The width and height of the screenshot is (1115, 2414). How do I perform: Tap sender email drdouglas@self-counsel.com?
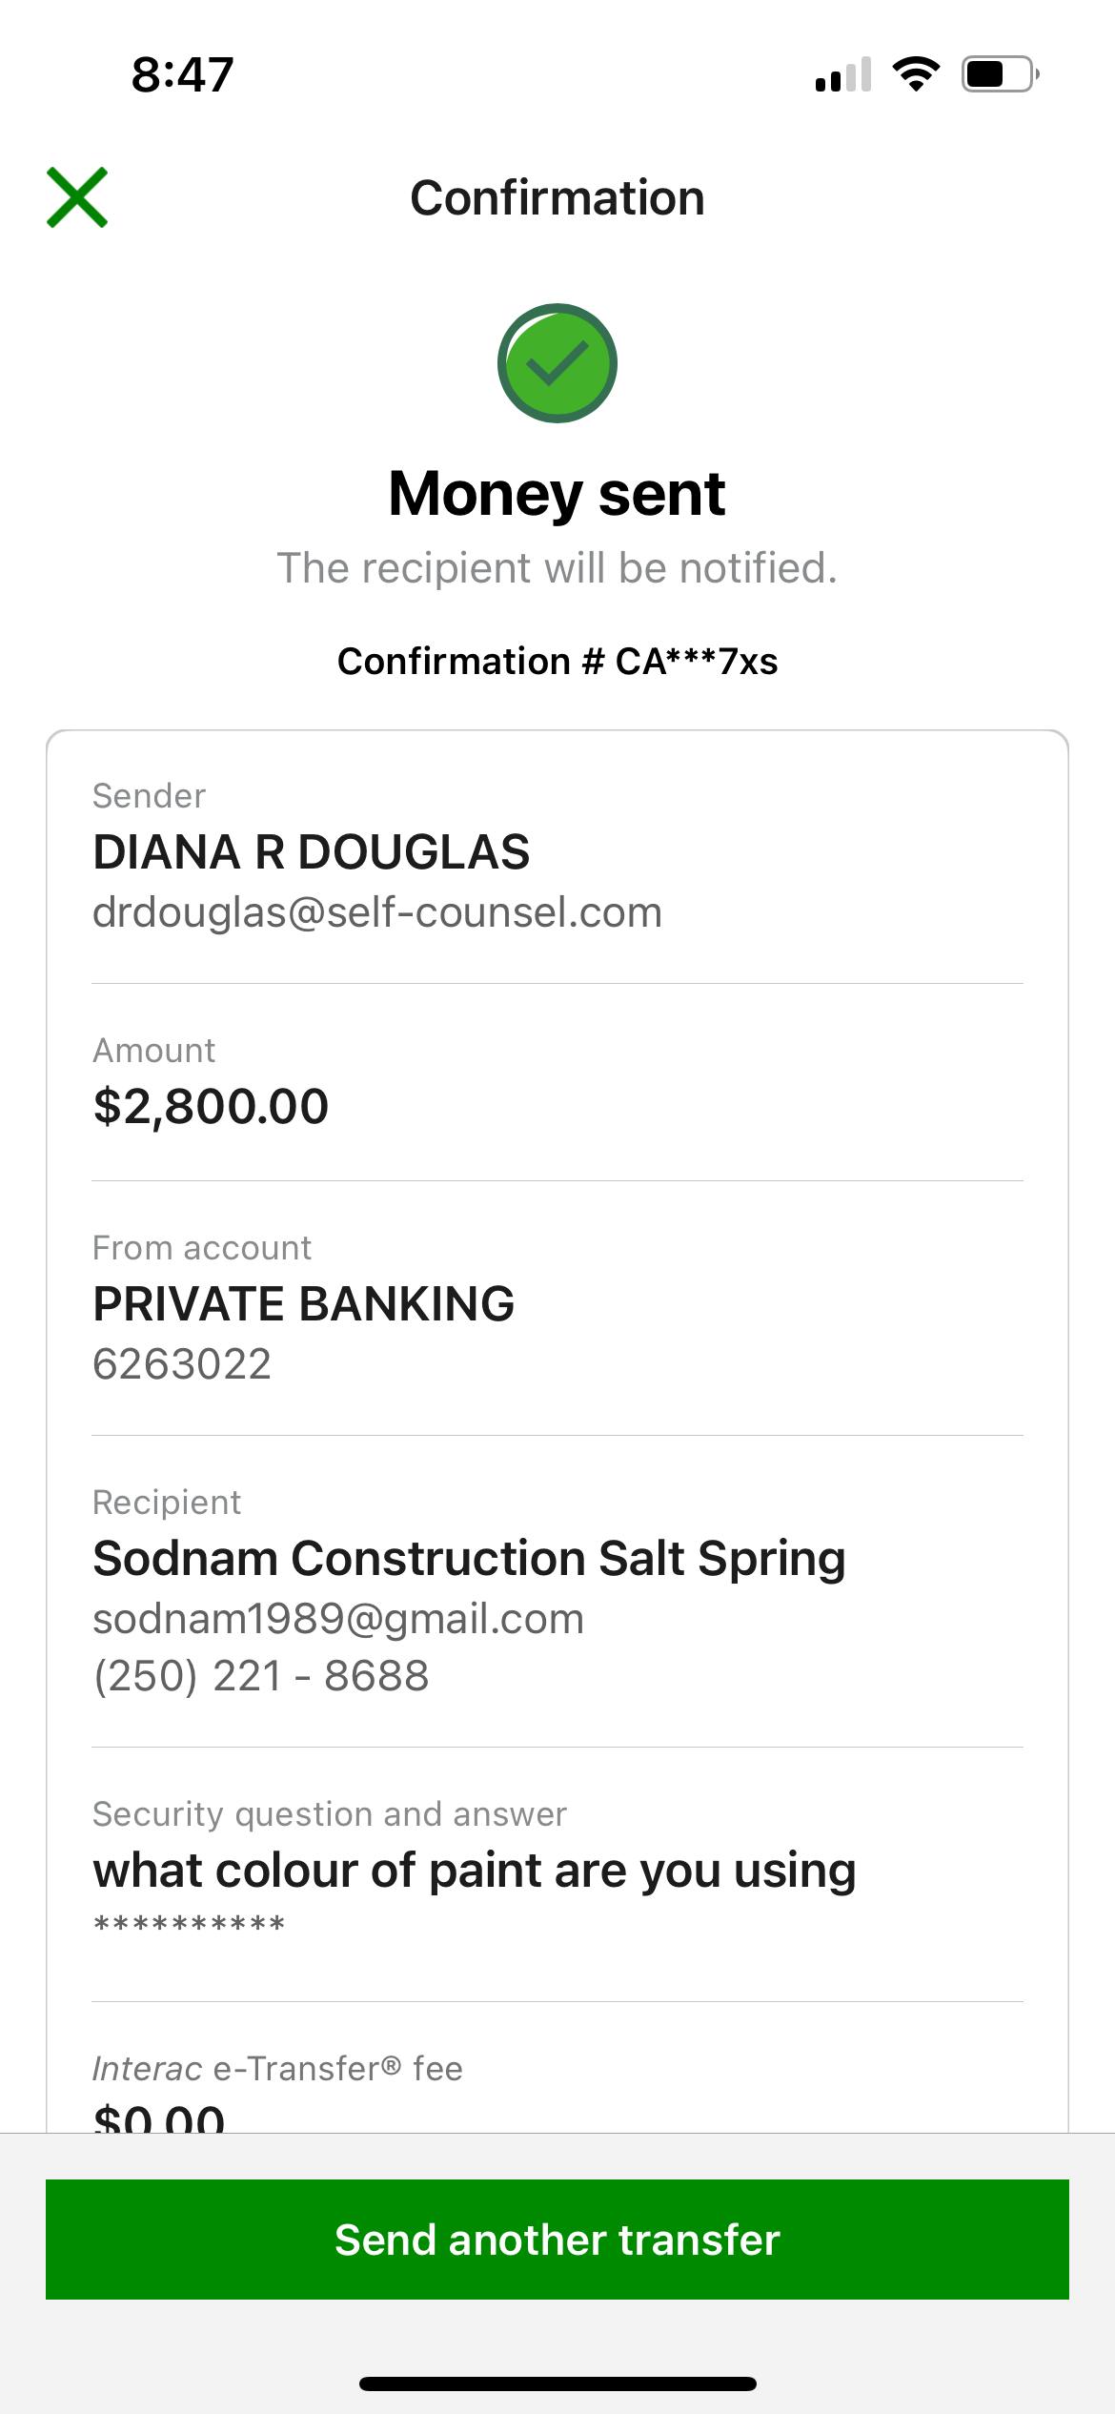(x=376, y=912)
